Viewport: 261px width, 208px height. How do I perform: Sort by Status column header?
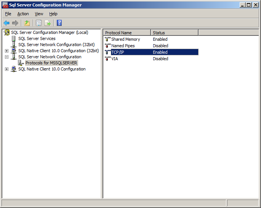(x=175, y=33)
